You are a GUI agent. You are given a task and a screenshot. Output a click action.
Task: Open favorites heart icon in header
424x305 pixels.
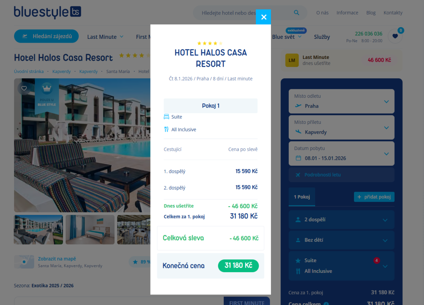(x=395, y=36)
